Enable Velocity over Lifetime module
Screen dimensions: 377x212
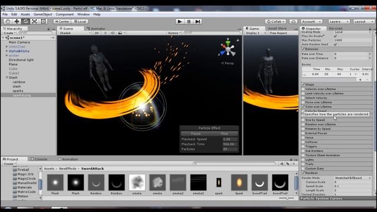[303, 89]
